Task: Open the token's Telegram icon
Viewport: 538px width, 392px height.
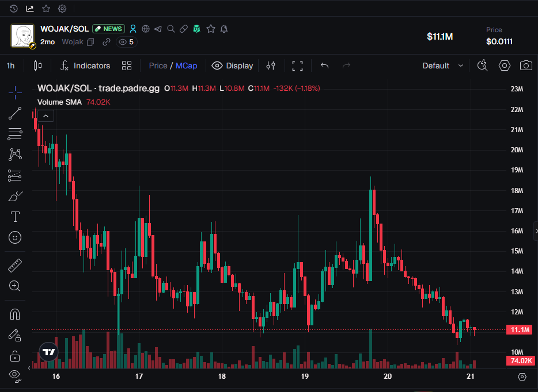Action: [x=157, y=28]
